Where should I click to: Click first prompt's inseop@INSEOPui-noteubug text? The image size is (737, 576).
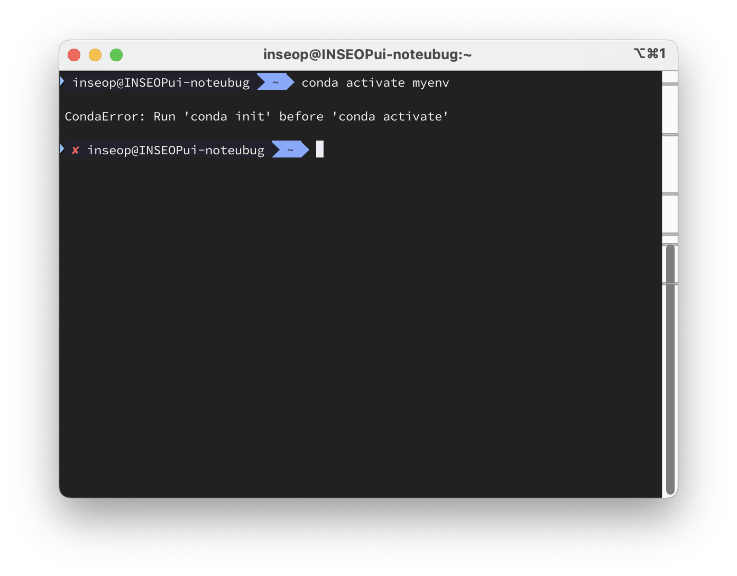click(161, 83)
